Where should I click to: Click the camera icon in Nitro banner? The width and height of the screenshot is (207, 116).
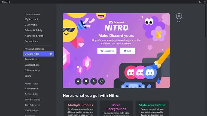(x=78, y=81)
